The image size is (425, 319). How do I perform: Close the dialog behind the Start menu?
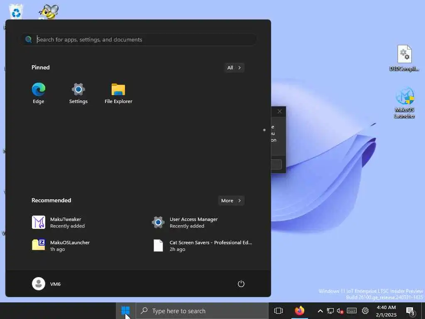pyautogui.click(x=280, y=111)
